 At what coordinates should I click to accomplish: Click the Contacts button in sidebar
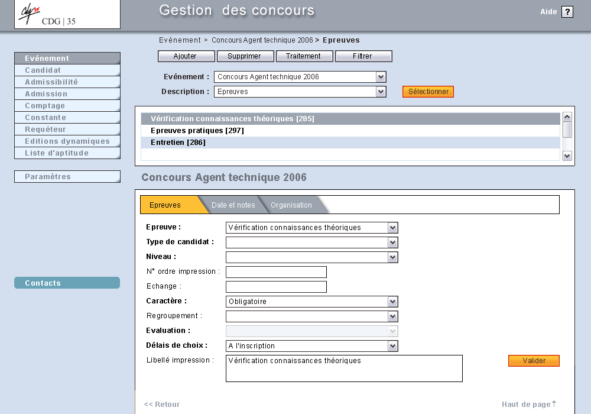click(67, 283)
